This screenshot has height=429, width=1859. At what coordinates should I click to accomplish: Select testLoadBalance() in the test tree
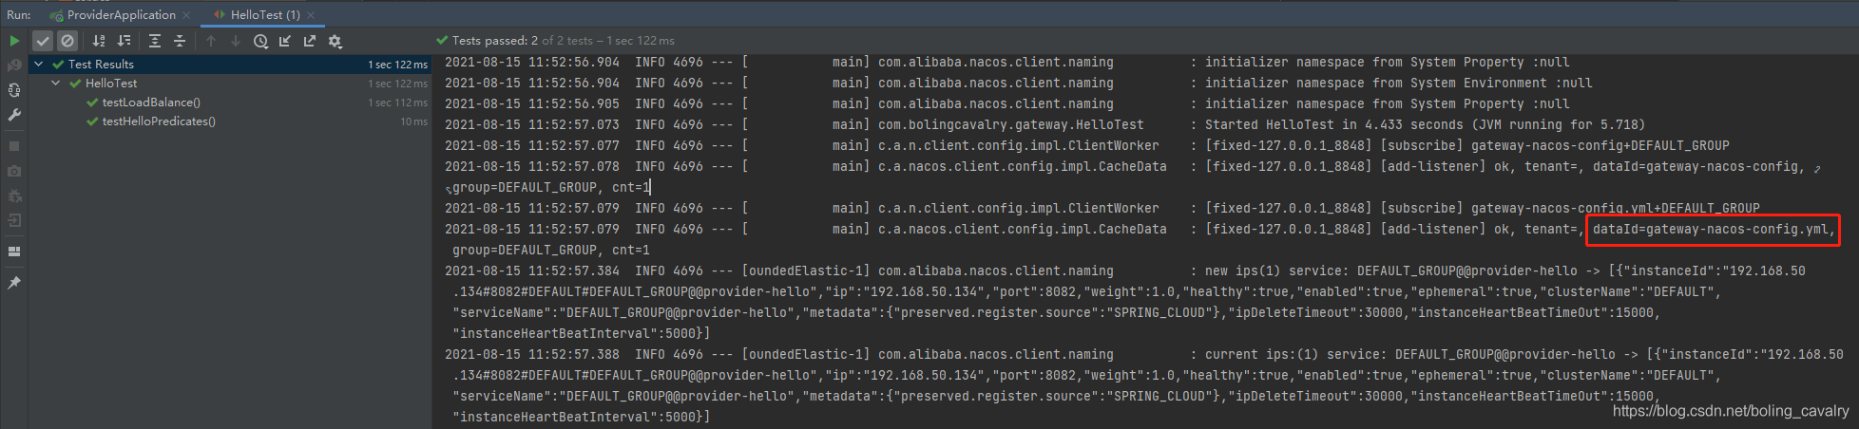click(151, 102)
